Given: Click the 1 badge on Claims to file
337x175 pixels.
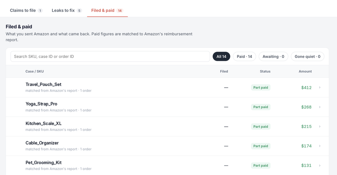Looking at the screenshot, I should click(x=40, y=10).
